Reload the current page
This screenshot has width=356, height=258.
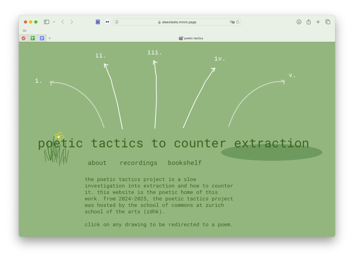(238, 22)
